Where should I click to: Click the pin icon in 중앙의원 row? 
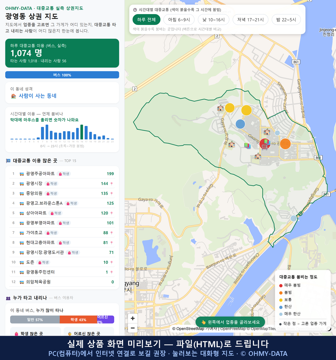(x=112, y=193)
